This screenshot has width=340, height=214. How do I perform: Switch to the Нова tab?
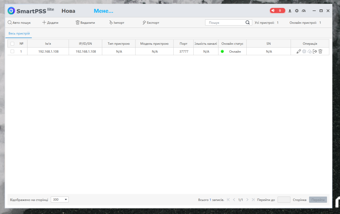(68, 11)
